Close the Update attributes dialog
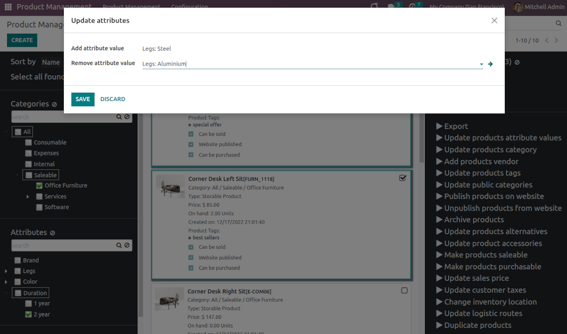The height and width of the screenshot is (334, 567). (494, 21)
